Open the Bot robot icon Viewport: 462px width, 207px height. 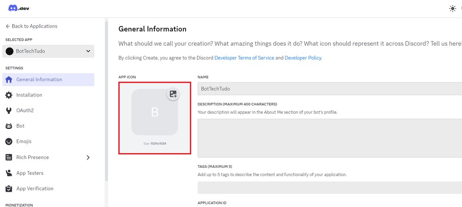coord(9,126)
